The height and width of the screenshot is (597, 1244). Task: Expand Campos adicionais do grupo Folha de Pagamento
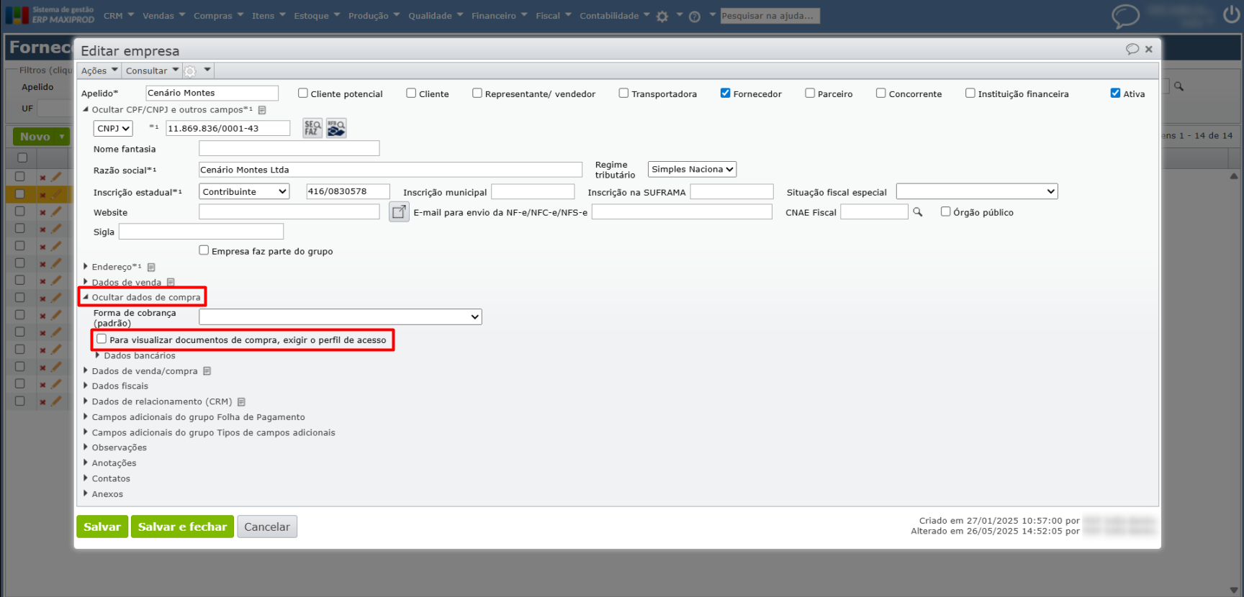click(x=194, y=418)
